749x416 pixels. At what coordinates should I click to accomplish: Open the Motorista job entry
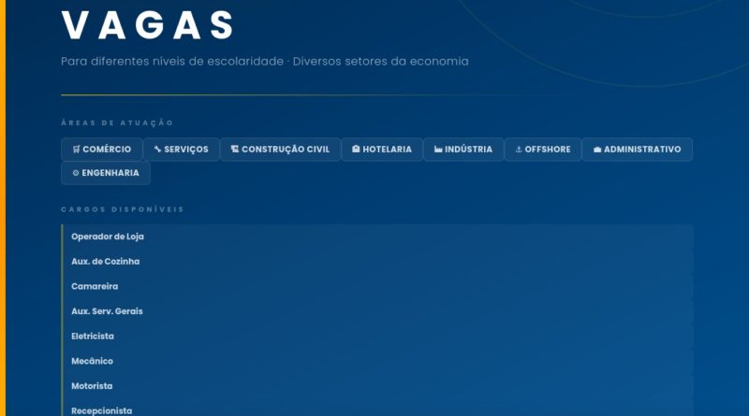[92, 386]
